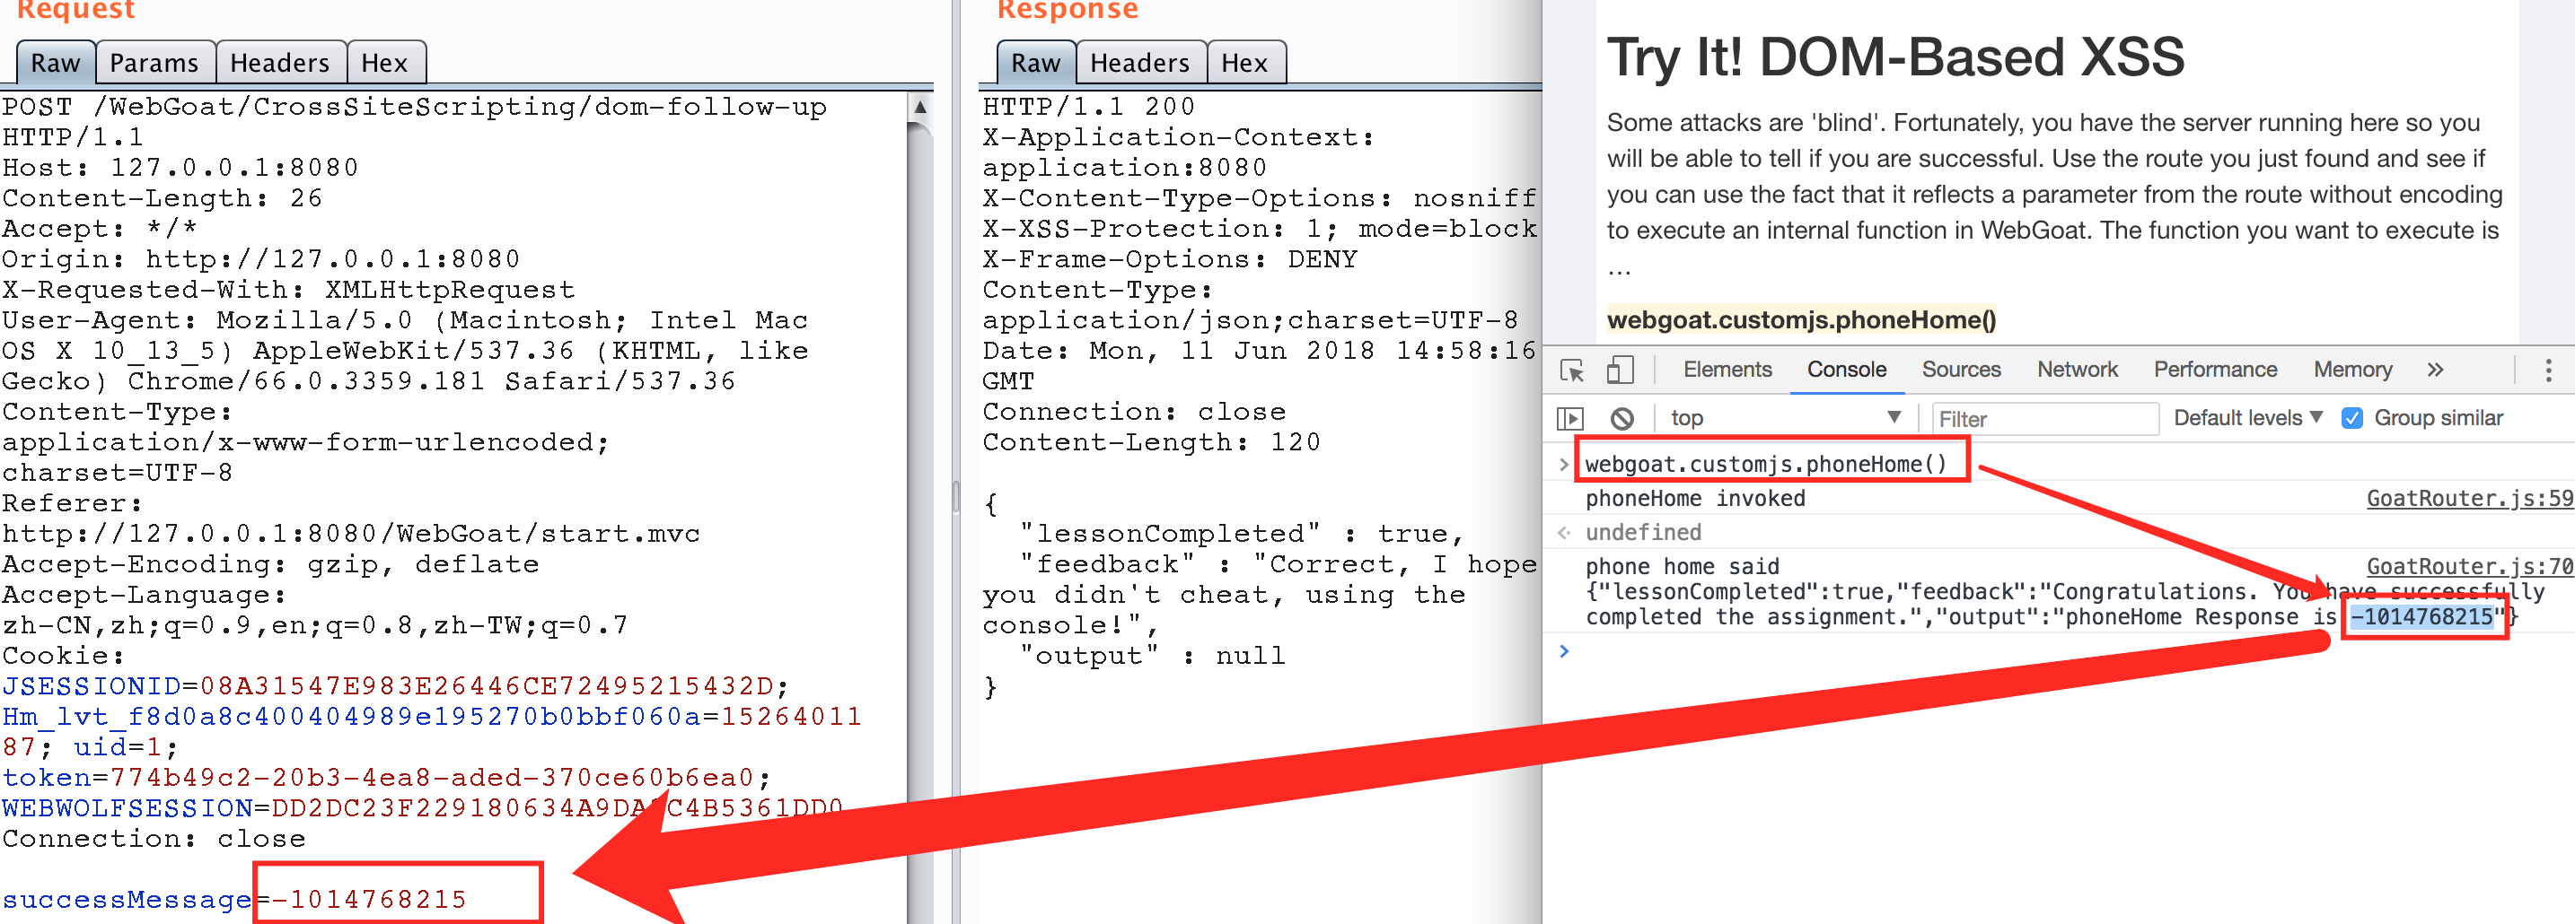Click the Accept-Encoding: gzip, deflate line
The width and height of the screenshot is (2575, 924).
[270, 564]
